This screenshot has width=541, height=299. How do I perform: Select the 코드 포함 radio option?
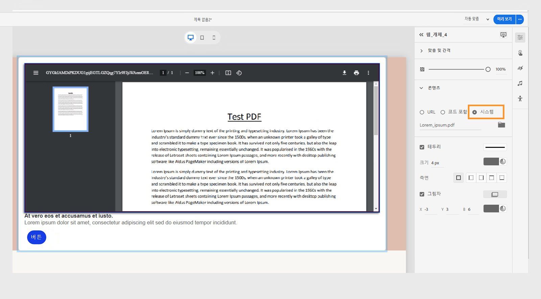[443, 112]
